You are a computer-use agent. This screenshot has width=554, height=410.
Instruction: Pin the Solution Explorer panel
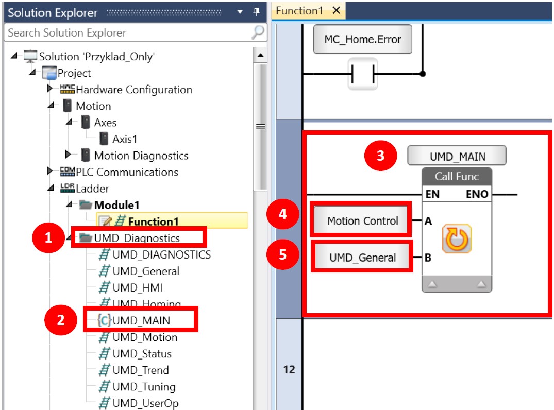click(257, 12)
